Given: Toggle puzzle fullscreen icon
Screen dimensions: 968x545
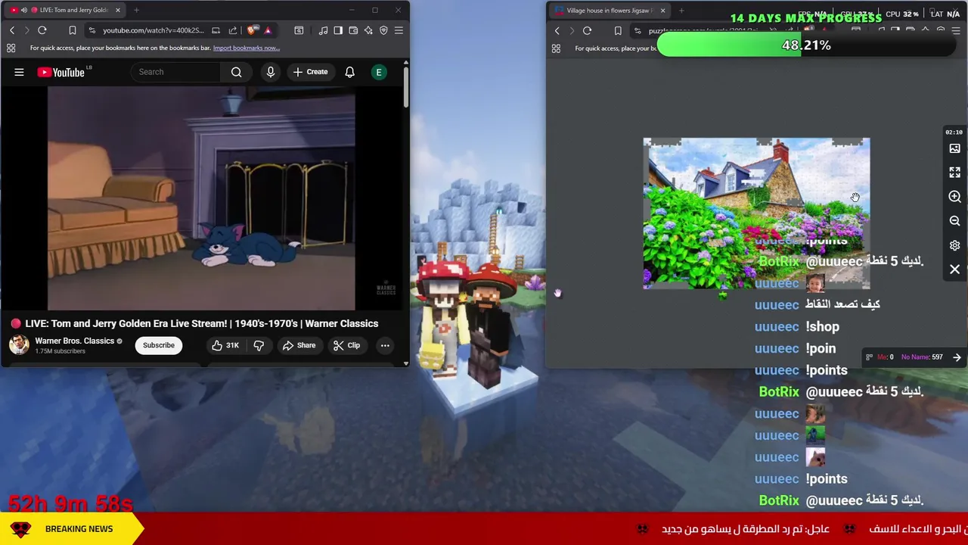Looking at the screenshot, I should (954, 173).
